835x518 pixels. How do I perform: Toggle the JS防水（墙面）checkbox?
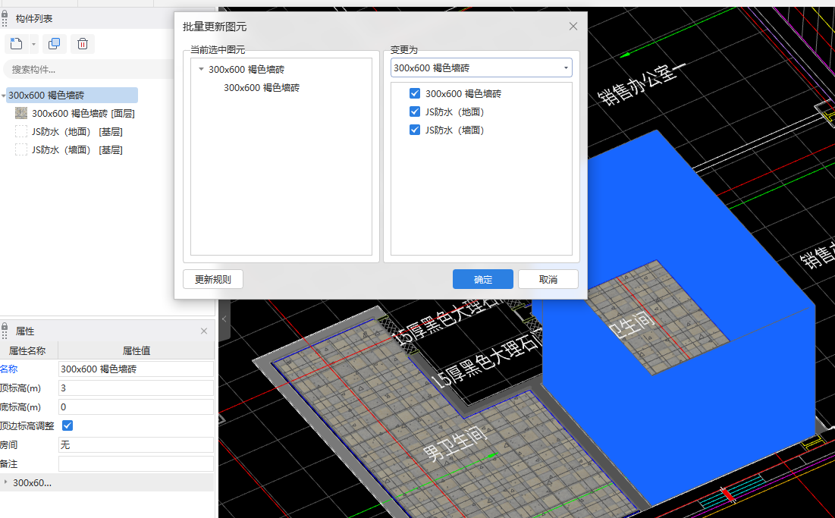[x=415, y=130]
